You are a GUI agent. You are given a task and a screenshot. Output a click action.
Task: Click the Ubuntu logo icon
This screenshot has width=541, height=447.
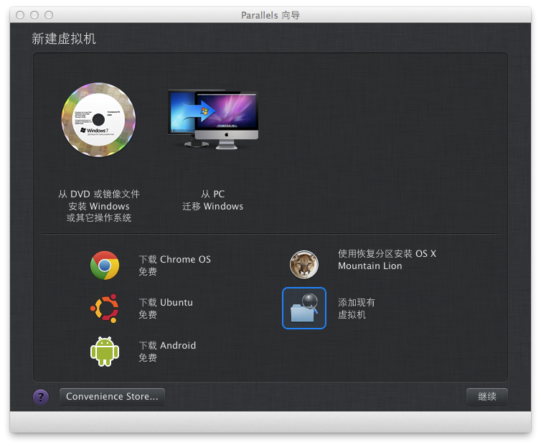(x=105, y=309)
